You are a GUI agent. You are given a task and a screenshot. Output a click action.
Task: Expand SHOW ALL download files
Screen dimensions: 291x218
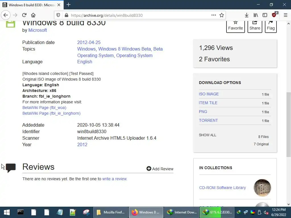point(207,135)
